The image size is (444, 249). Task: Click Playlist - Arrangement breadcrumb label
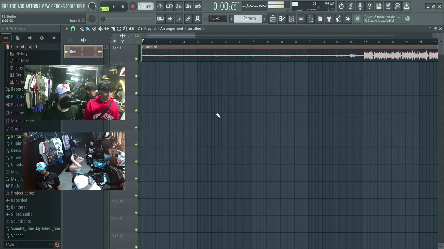(x=164, y=29)
